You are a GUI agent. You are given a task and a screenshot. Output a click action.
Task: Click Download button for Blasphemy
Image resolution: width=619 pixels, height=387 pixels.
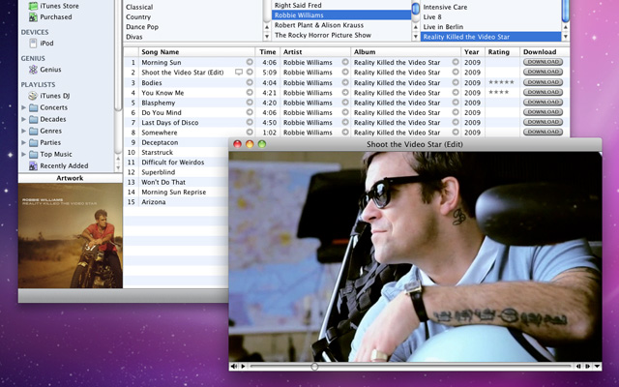click(x=542, y=103)
